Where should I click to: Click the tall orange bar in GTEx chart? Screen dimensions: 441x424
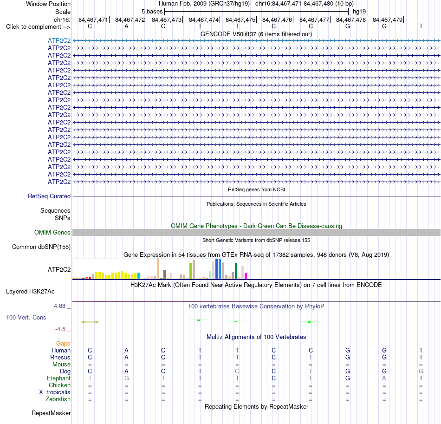click(x=158, y=268)
